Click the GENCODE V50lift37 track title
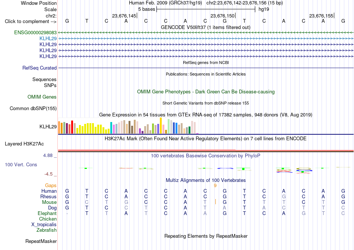354x250 pixels. pyautogui.click(x=206, y=27)
